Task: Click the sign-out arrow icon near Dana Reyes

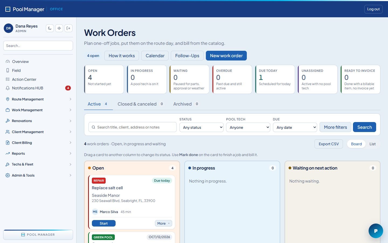Action: [68, 28]
